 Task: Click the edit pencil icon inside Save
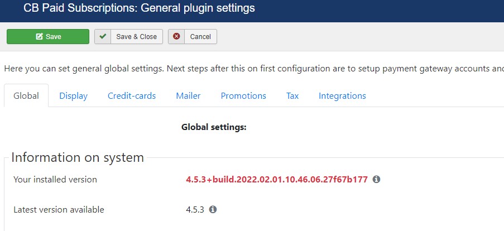click(x=39, y=37)
